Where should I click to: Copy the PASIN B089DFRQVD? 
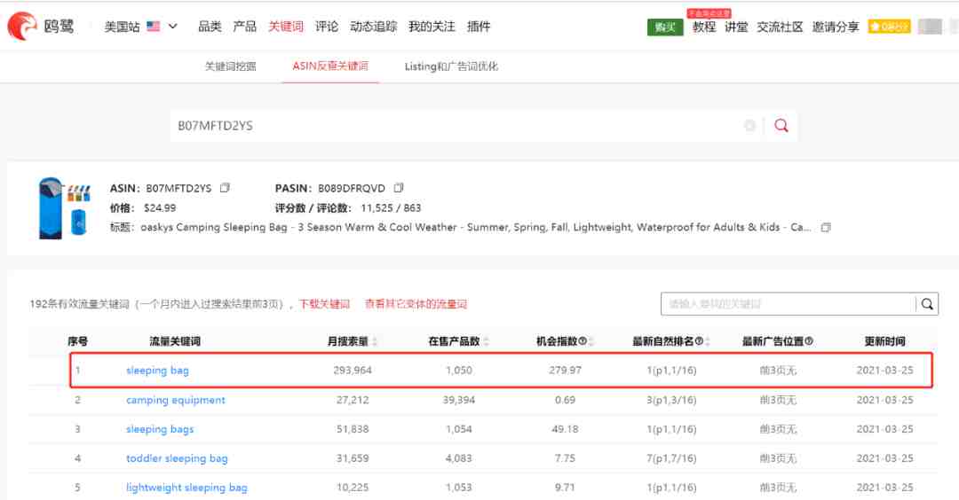(x=399, y=188)
